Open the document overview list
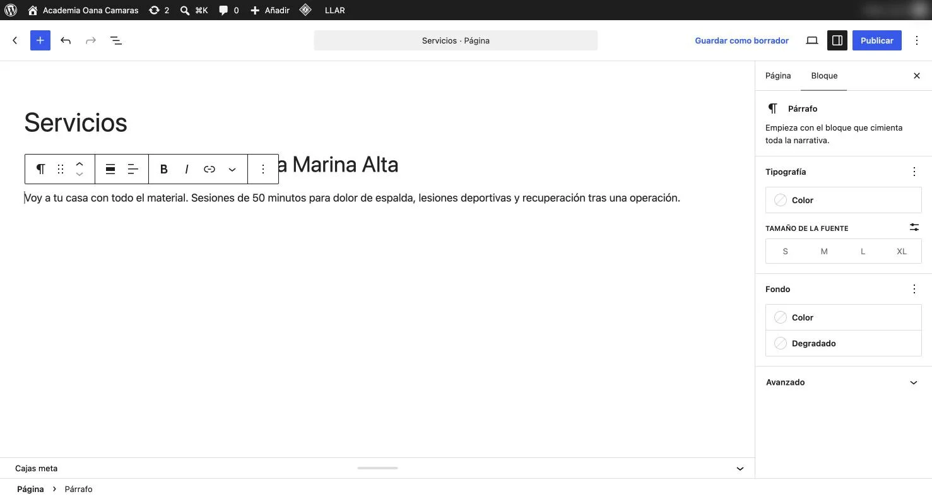932x499 pixels. (116, 40)
